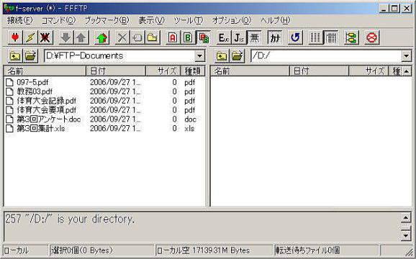
Task: Click the delete X toolbar icon
Action: pos(122,37)
